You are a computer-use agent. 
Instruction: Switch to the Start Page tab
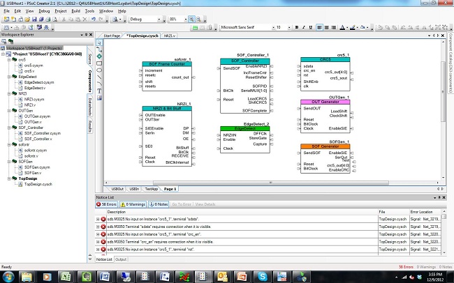112,36
